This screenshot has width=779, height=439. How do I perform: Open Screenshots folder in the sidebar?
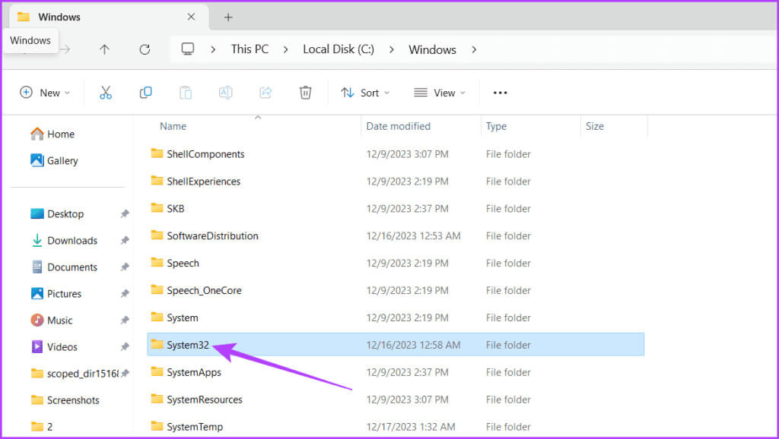pos(65,400)
